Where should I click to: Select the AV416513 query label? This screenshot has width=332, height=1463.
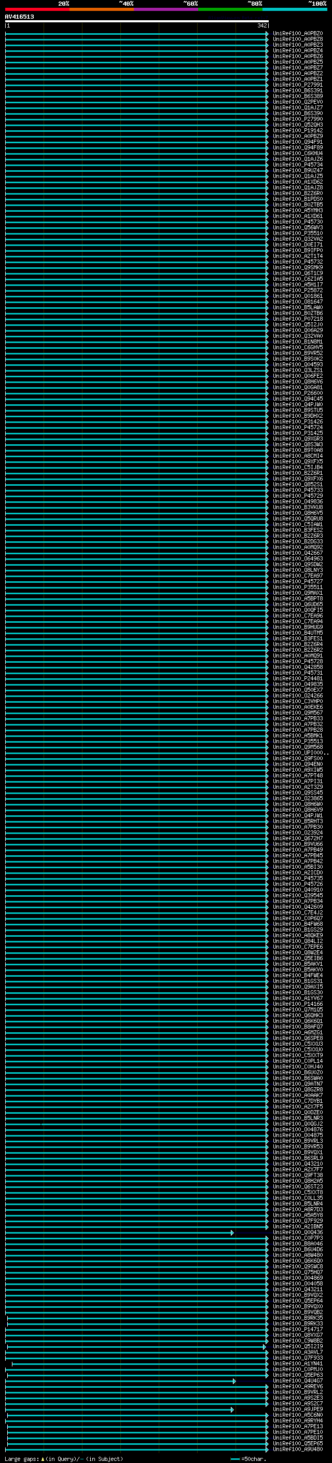pos(19,17)
